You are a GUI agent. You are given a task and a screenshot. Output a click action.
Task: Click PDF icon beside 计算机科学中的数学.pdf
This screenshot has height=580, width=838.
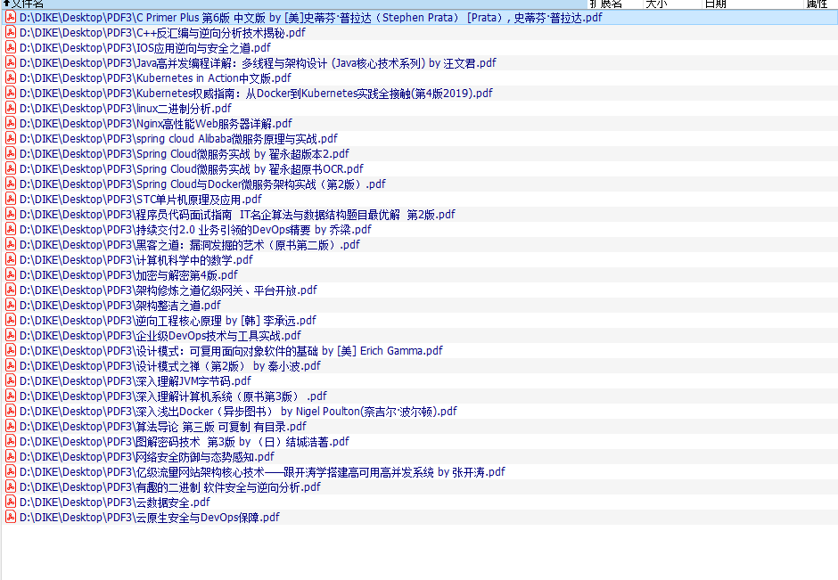[10, 259]
